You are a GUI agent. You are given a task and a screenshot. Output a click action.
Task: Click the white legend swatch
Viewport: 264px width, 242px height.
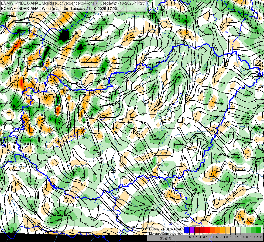238,230
